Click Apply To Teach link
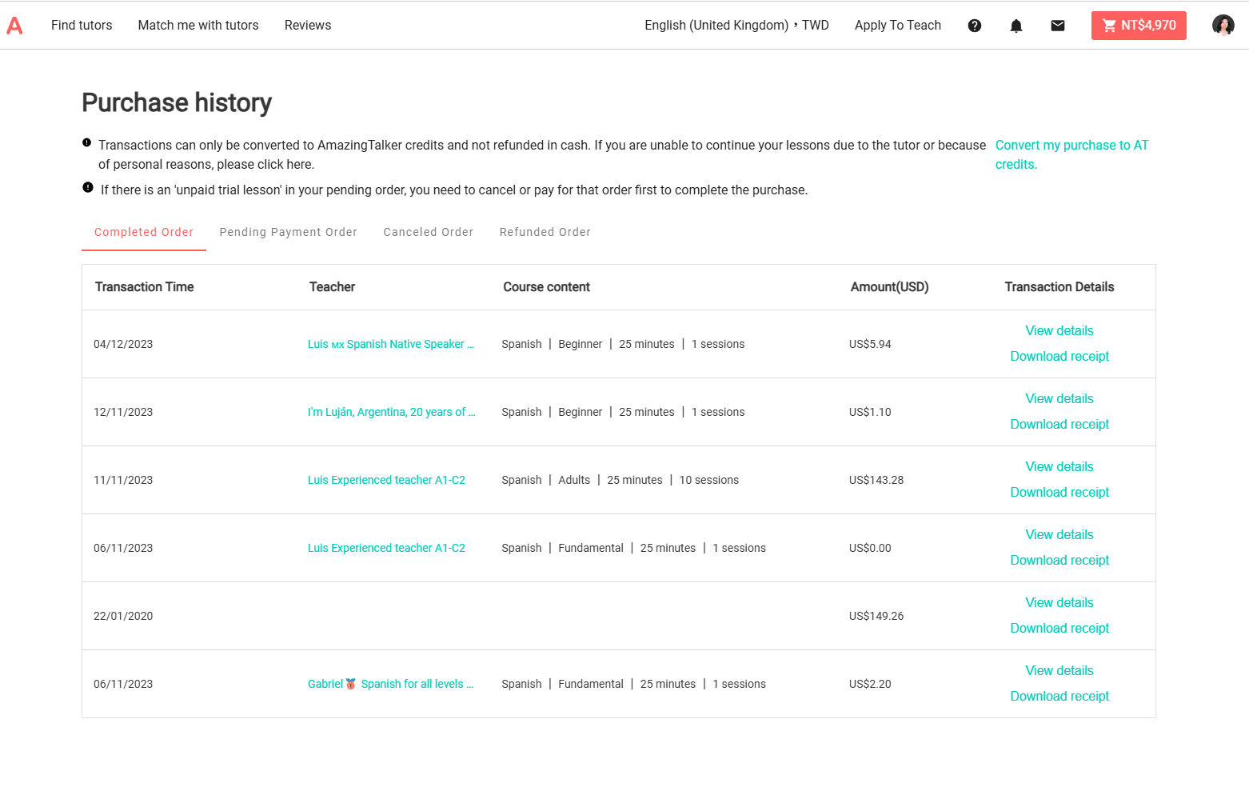This screenshot has height=807, width=1249. coord(897,26)
